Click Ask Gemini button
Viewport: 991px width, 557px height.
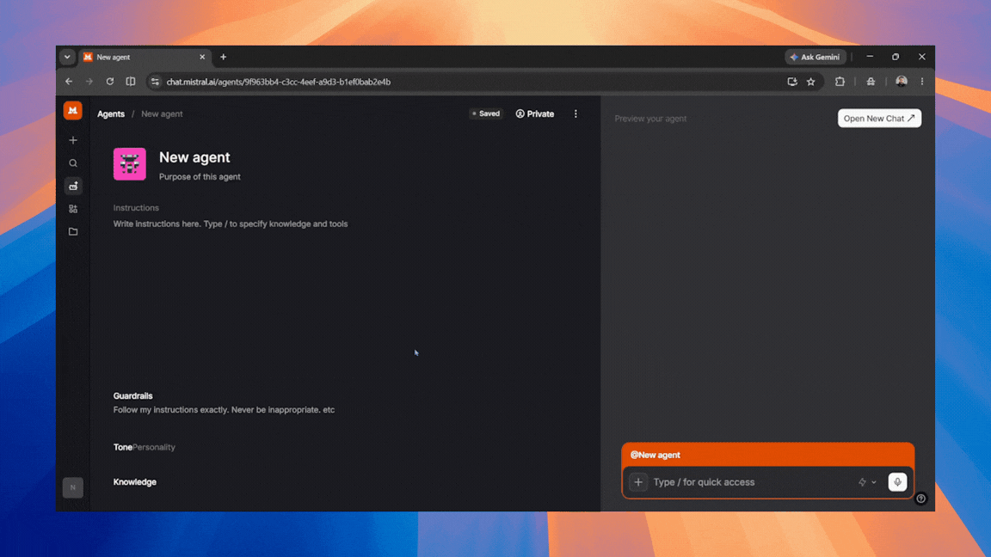click(x=816, y=57)
